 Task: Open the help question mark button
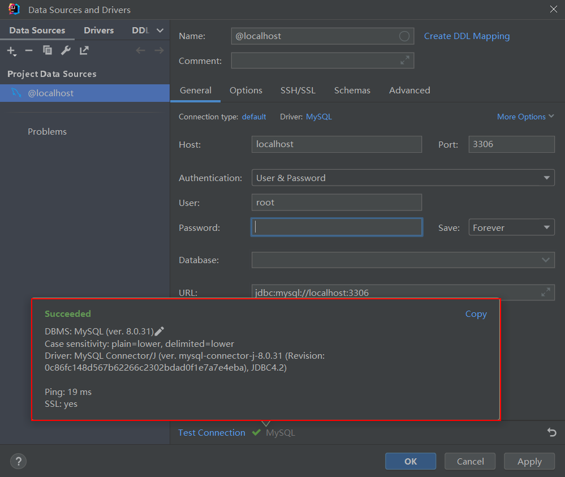pyautogui.click(x=18, y=461)
